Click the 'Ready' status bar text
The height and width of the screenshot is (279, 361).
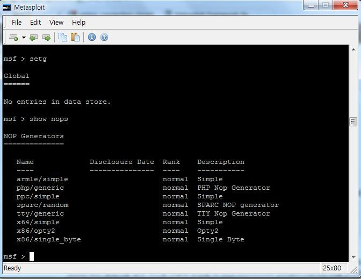[12, 268]
